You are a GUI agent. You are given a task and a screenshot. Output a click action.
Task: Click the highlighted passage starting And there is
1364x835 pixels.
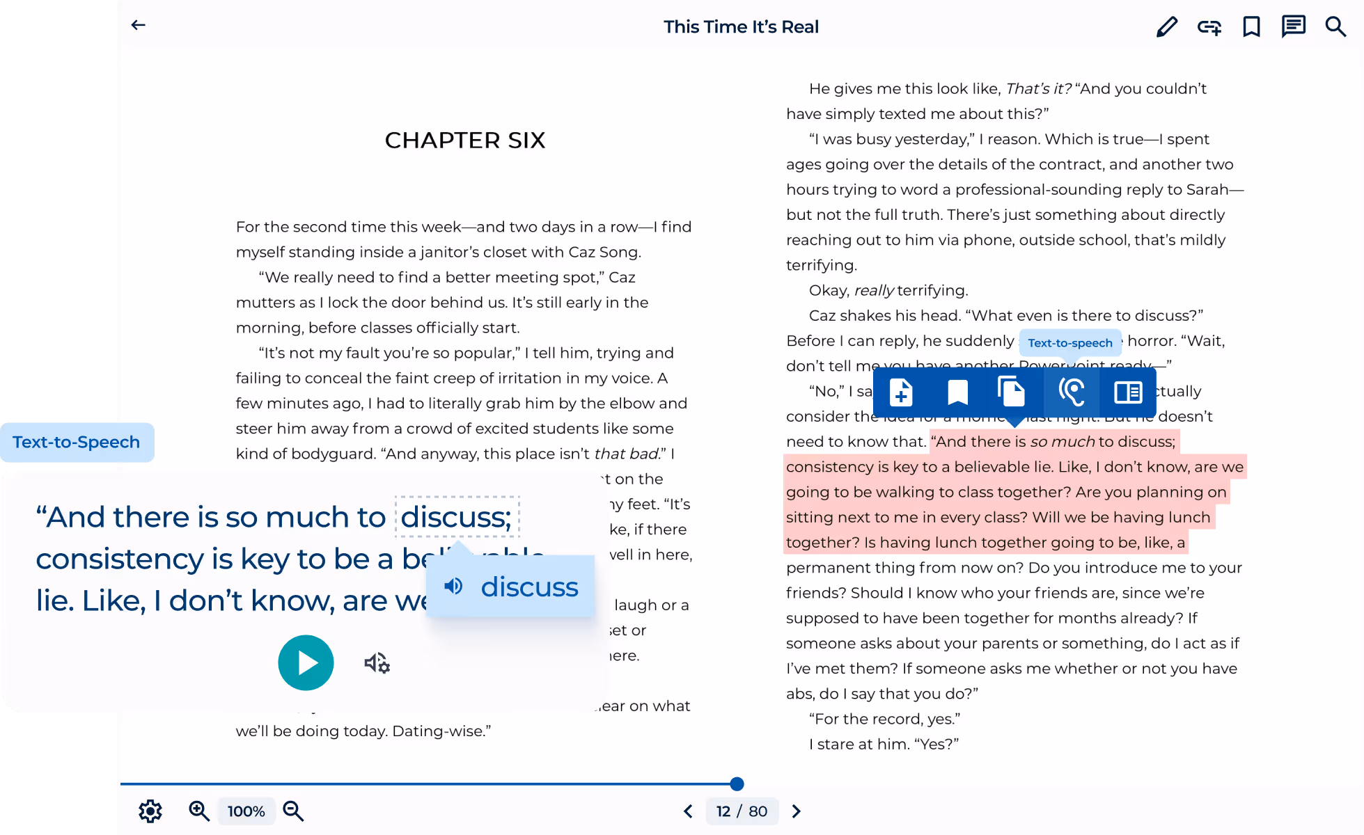click(1014, 492)
